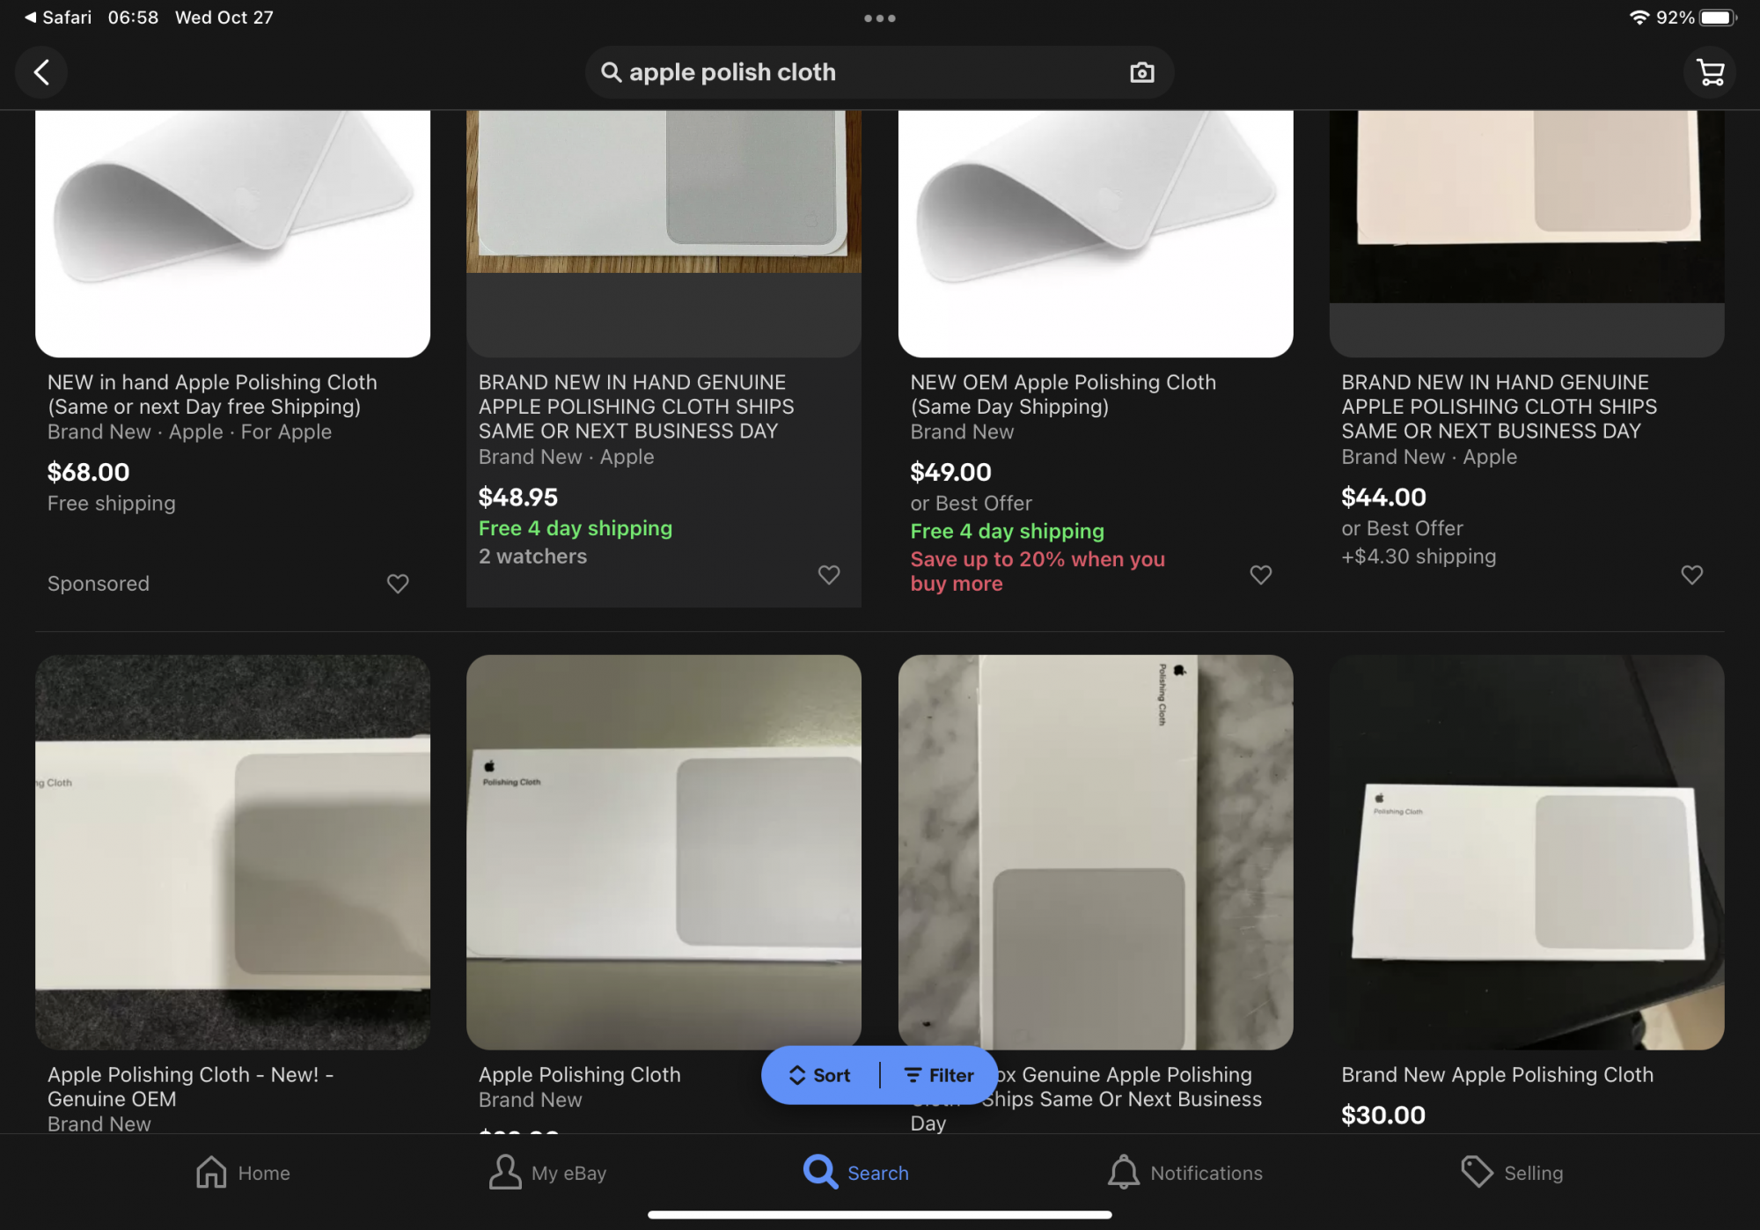The height and width of the screenshot is (1230, 1760).
Task: Favorite the $68.00 sponsored listing
Action: [x=398, y=583]
